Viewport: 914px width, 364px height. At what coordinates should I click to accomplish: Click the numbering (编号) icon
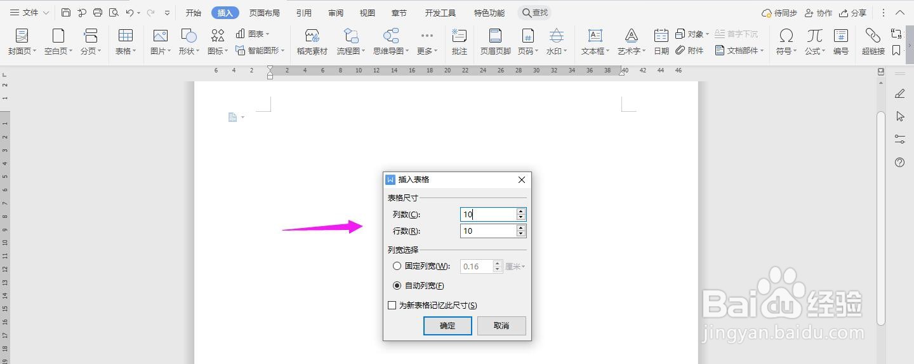[x=841, y=36]
